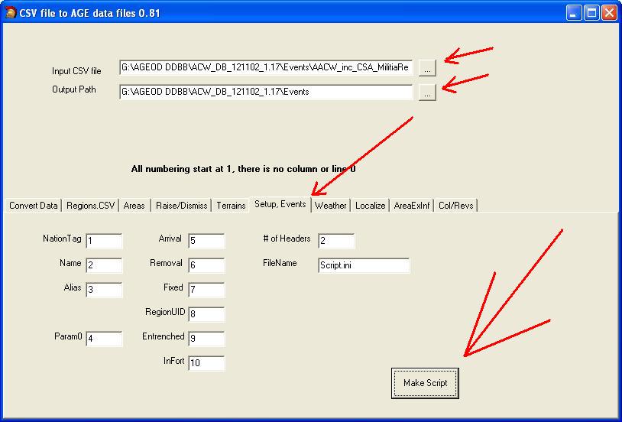The height and width of the screenshot is (422, 622).
Task: Maximize the CSV to AGE window
Action: tap(591, 13)
